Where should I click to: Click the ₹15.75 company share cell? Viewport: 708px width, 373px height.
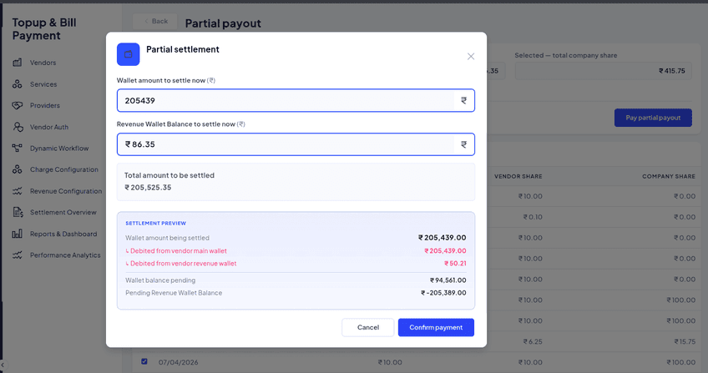[x=685, y=341]
